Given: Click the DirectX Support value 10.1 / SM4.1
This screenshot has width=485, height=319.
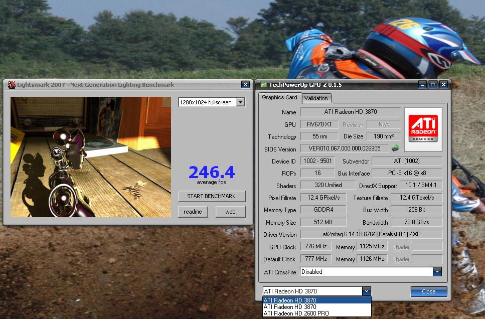Looking at the screenshot, I should point(421,185).
